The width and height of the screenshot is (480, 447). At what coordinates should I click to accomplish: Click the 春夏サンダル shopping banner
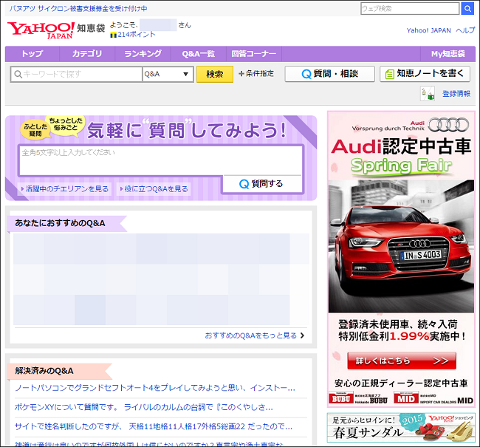coord(401,428)
